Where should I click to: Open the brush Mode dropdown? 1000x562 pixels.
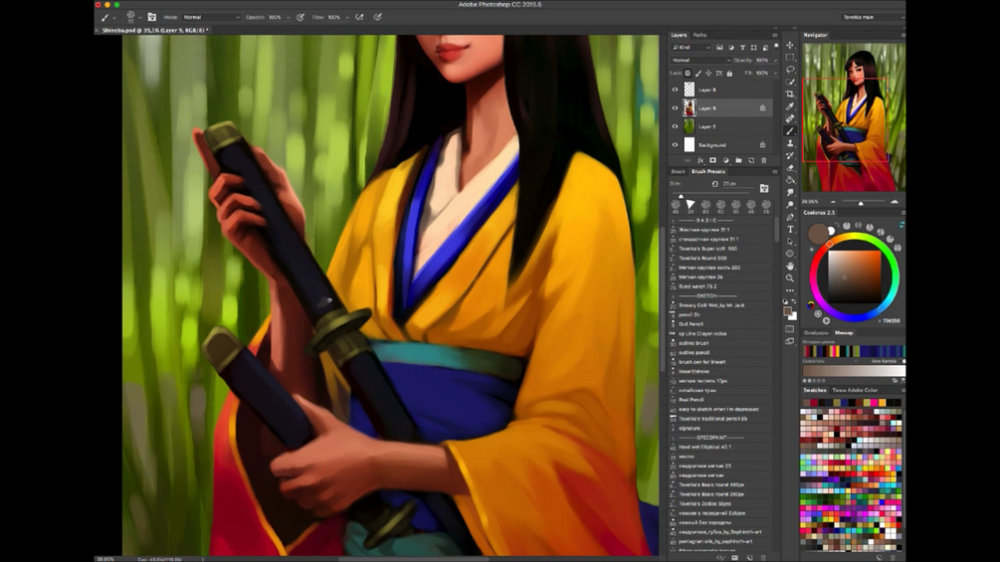[211, 17]
